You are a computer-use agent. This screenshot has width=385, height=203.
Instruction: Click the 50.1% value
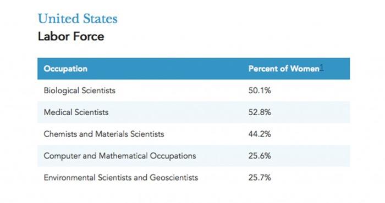260,91
